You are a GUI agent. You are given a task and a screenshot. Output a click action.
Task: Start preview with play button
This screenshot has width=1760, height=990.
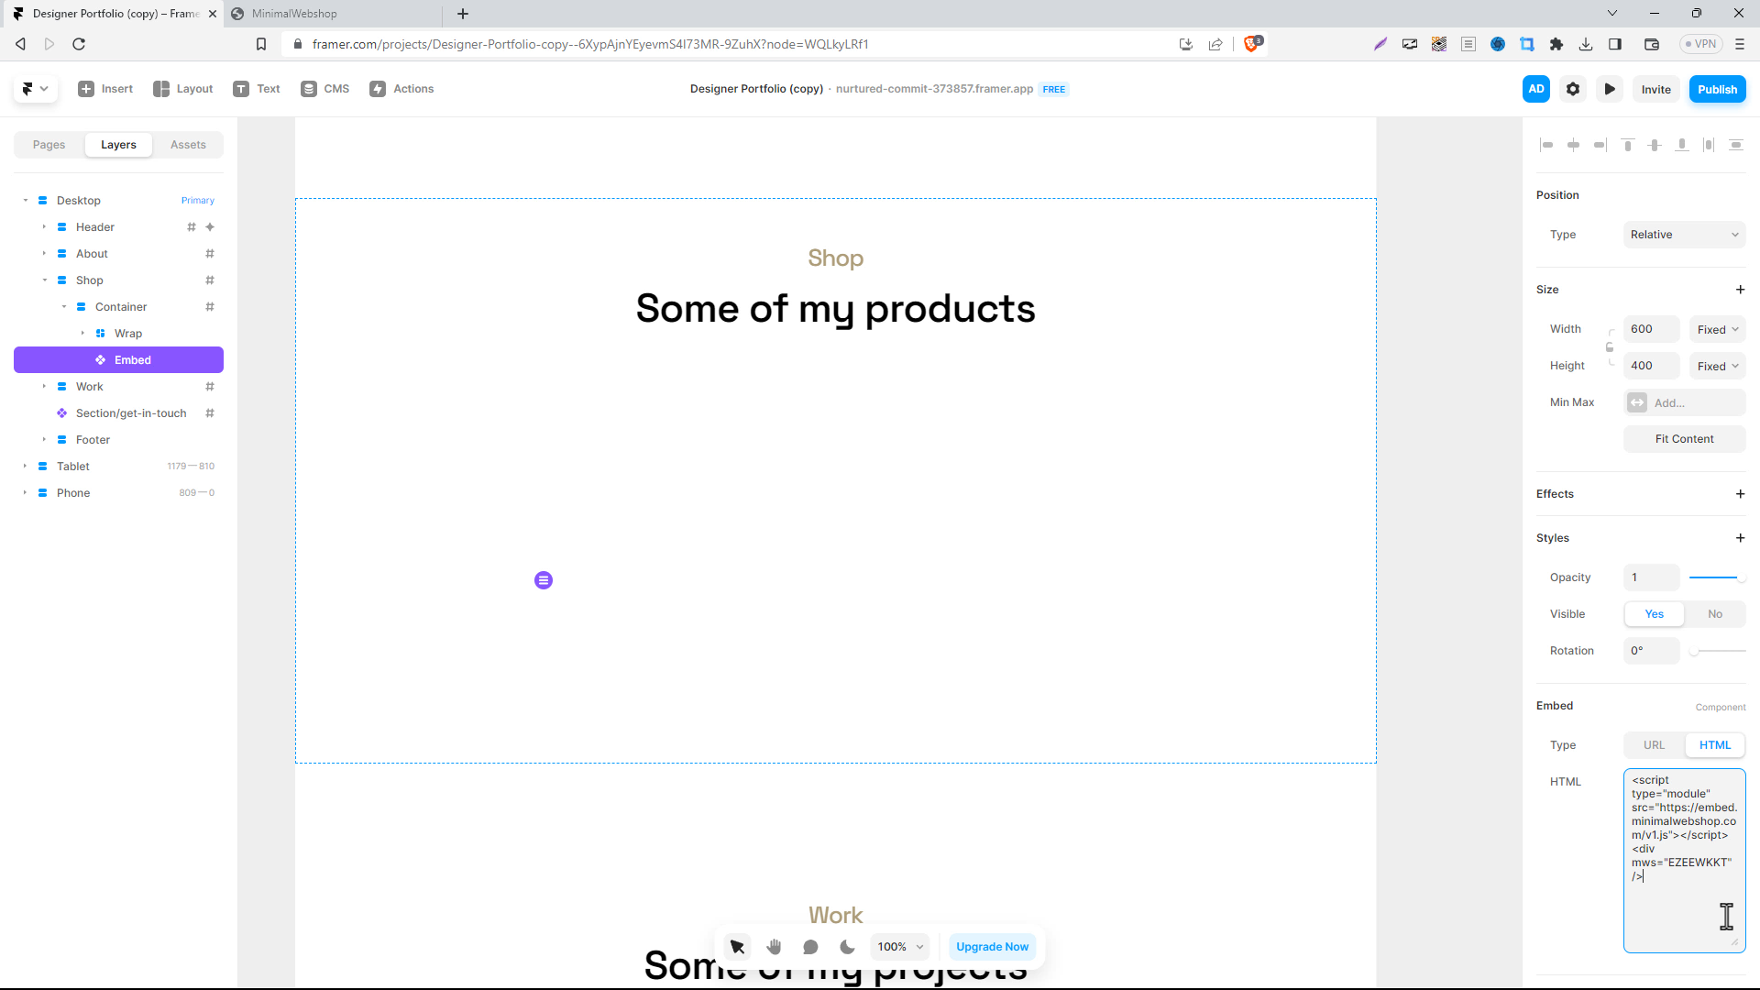(1610, 89)
